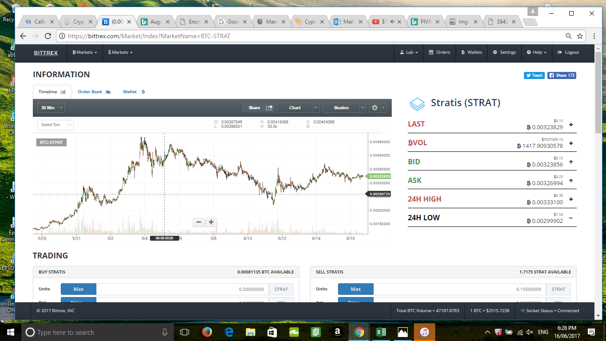The image size is (606, 341).
Task: Click Max button under Buy Stratis
Action: (79, 289)
